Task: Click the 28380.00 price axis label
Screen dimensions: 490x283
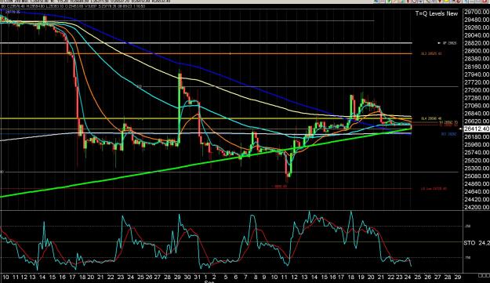Action: pyautogui.click(x=477, y=59)
